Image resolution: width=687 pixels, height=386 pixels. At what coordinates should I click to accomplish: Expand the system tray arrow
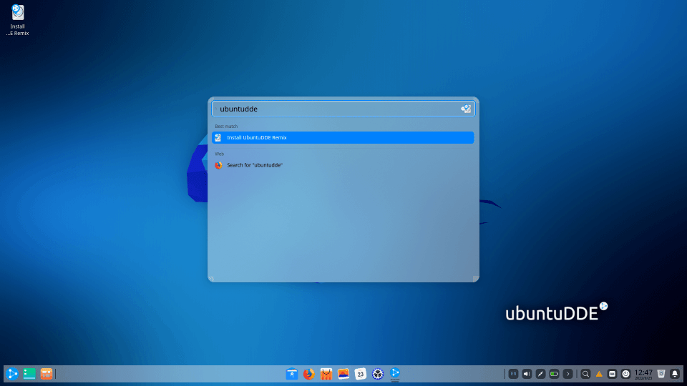pyautogui.click(x=567, y=373)
